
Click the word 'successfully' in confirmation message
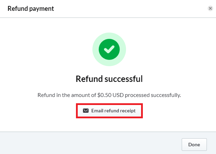point(166,95)
